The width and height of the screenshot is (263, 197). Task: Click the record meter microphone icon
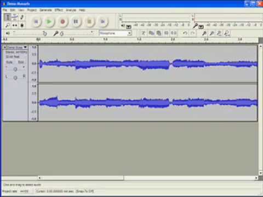[196, 26]
